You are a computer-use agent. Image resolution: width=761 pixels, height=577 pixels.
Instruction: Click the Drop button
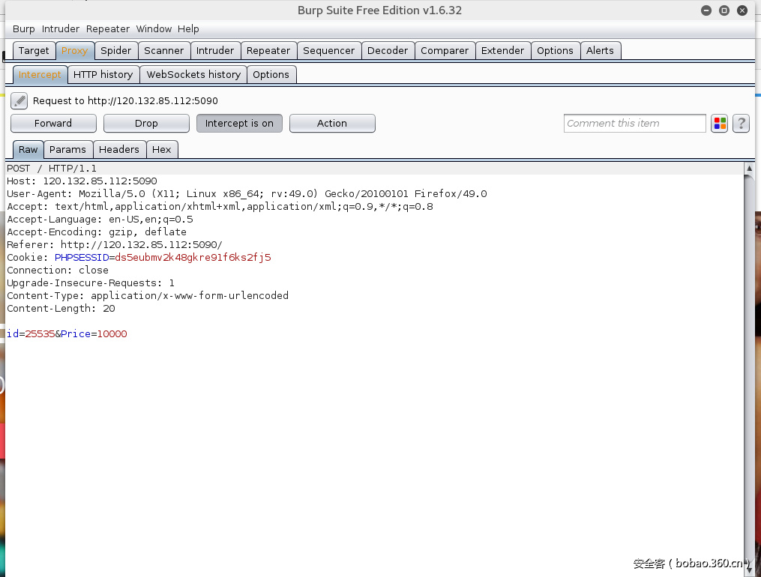146,123
